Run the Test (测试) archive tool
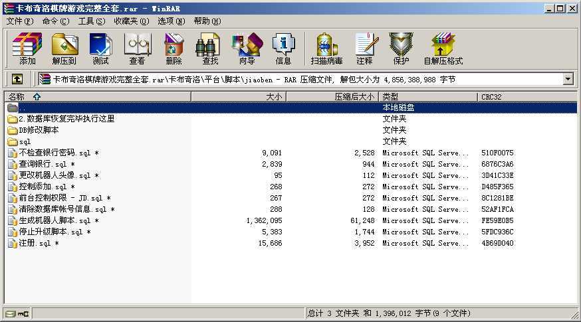Screen dimensions: 581x322 [100, 48]
